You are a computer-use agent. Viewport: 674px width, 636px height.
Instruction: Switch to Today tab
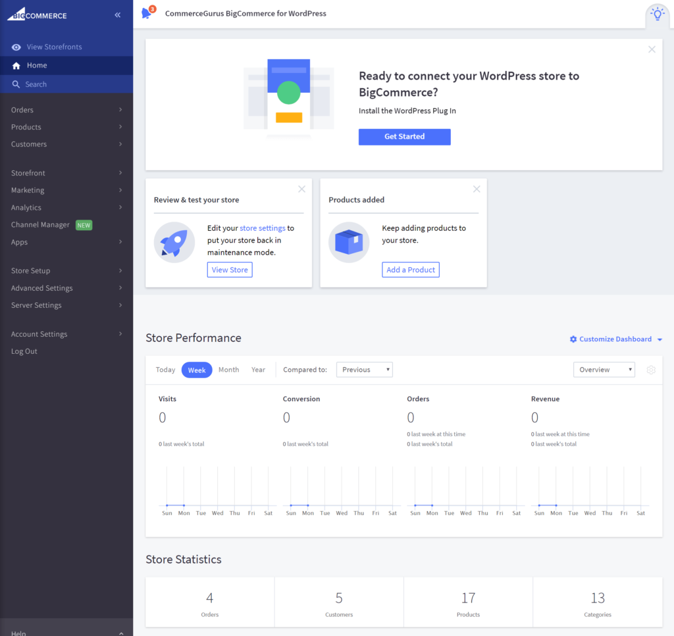point(165,370)
